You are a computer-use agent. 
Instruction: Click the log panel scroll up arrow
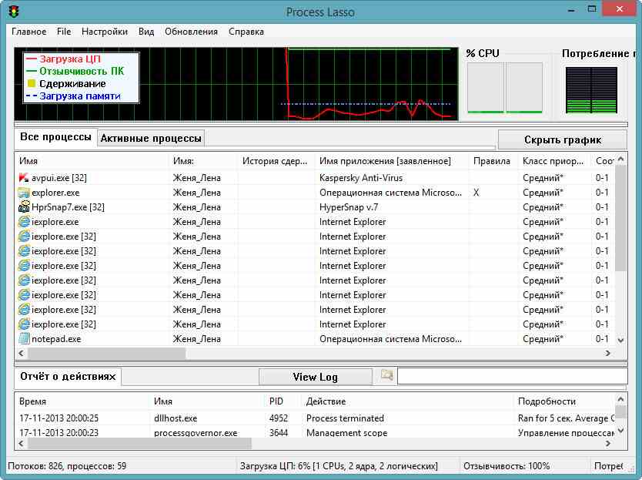click(x=620, y=399)
